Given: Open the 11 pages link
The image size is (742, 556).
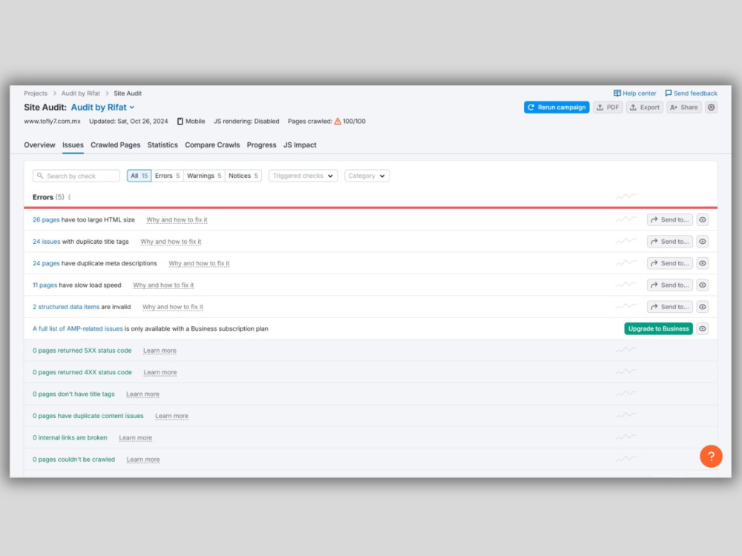Looking at the screenshot, I should coord(45,285).
